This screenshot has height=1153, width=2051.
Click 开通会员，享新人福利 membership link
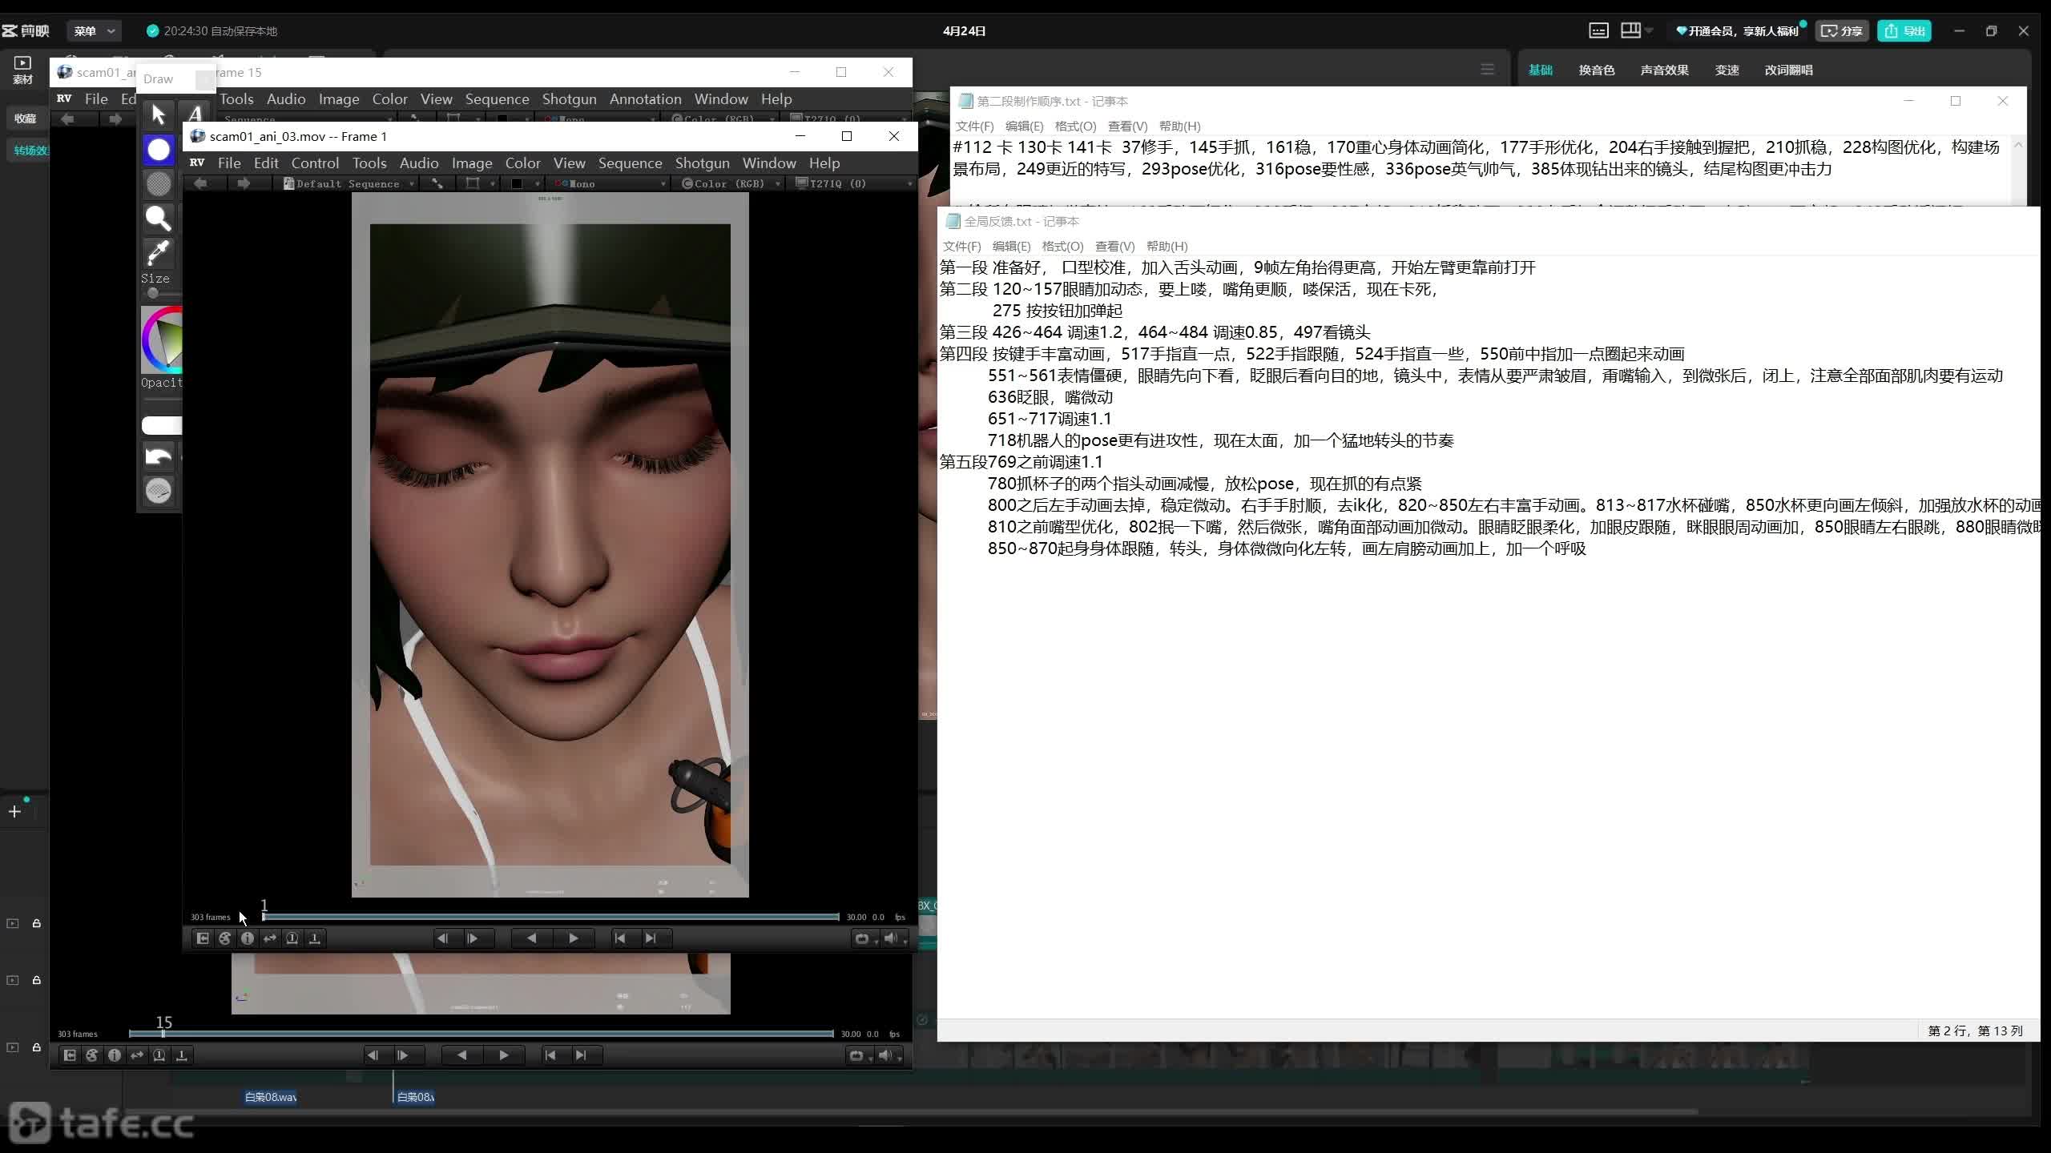point(1737,30)
